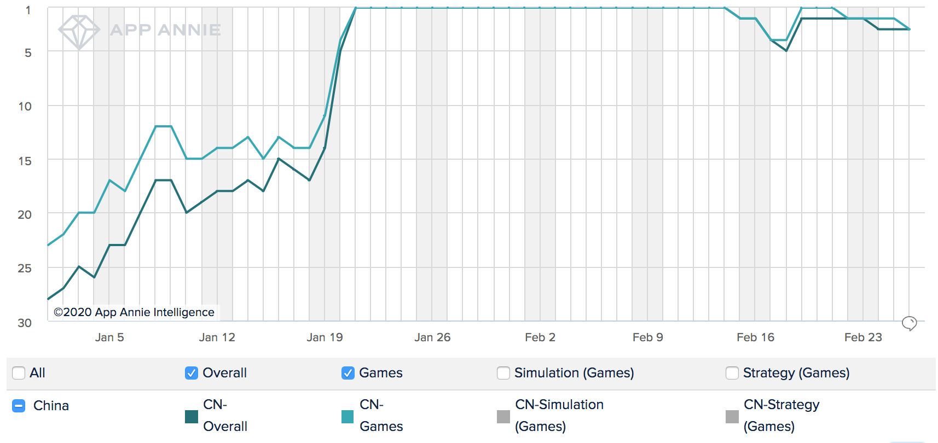This screenshot has height=443, width=938.
Task: Enable the Strategy (Games) checkbox
Action: pyautogui.click(x=732, y=373)
